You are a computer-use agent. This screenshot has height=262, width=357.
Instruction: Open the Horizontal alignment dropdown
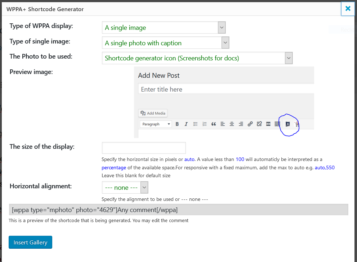click(x=125, y=188)
